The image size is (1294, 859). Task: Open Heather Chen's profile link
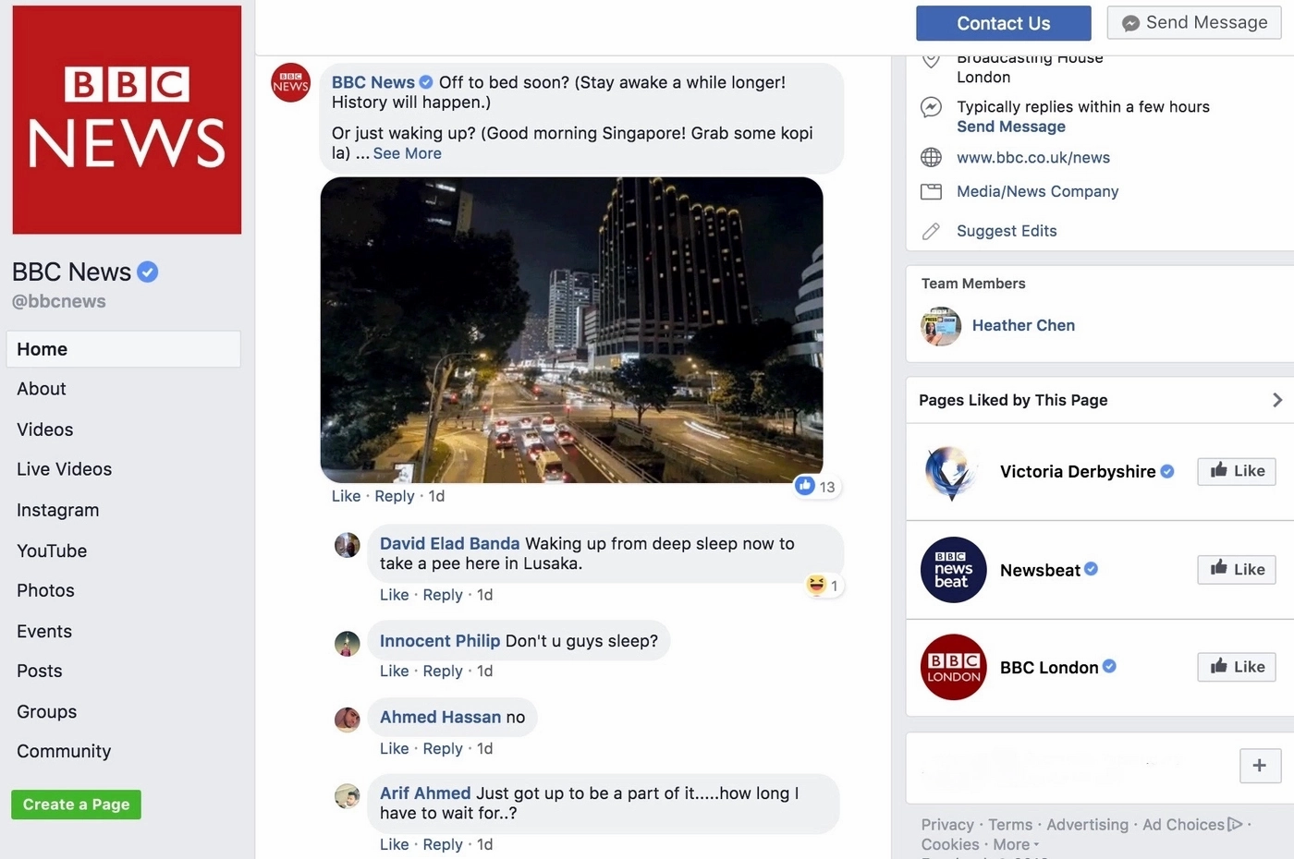coord(1023,325)
